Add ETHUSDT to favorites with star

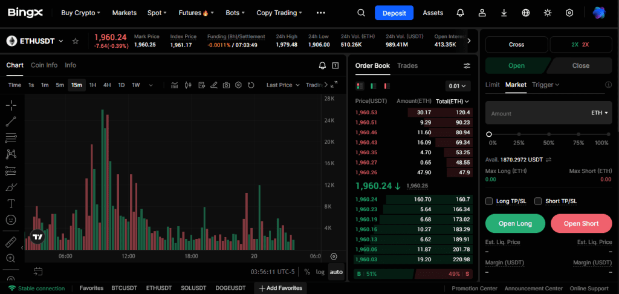point(76,41)
